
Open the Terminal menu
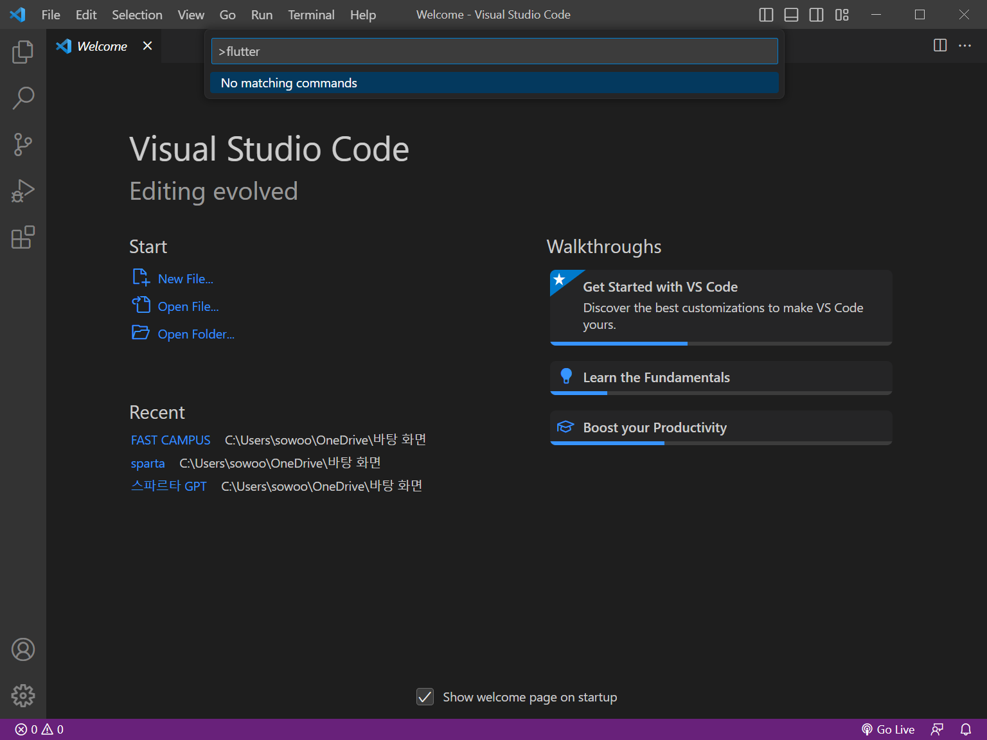click(x=311, y=15)
